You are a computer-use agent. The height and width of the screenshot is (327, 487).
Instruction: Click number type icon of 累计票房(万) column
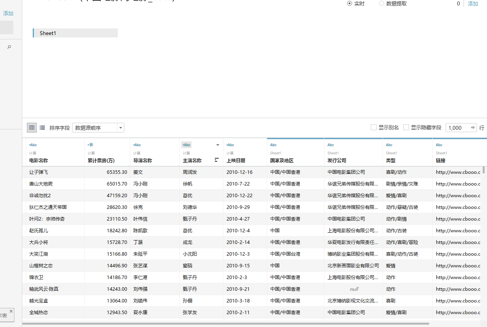click(x=90, y=145)
